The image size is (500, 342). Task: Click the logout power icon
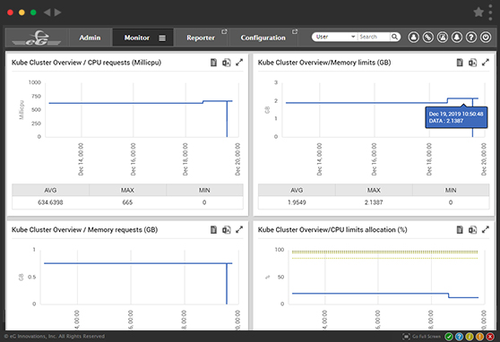coord(486,38)
